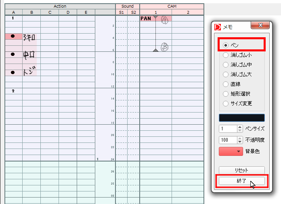Click the 不透明度 opacity input field
Viewport: 281px width, 204px height.
[228, 140]
